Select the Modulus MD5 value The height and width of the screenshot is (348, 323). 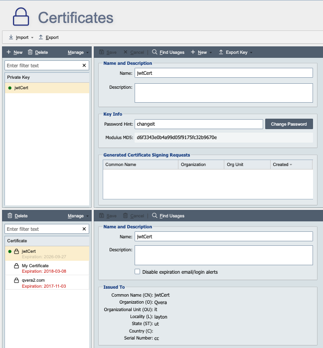(x=176, y=138)
